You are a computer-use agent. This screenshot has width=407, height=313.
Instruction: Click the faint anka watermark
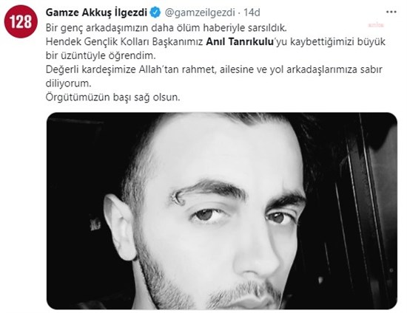click(x=376, y=25)
